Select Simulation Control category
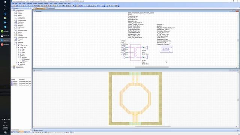The height and width of the screenshot is (135, 240). coord(22,30)
